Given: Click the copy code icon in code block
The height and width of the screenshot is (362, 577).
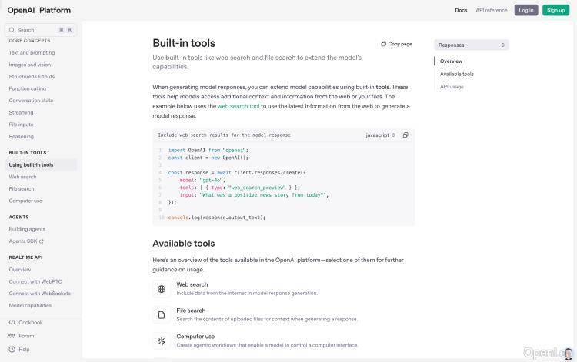Looking at the screenshot, I should 405,135.
